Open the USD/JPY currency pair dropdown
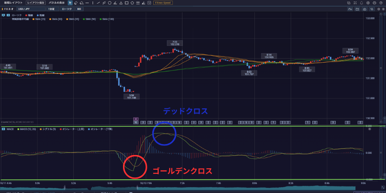Screen dimensions: 386x193 [27, 9]
